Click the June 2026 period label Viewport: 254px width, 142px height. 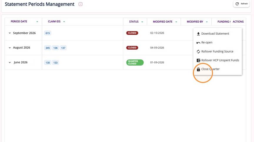coord(21,62)
